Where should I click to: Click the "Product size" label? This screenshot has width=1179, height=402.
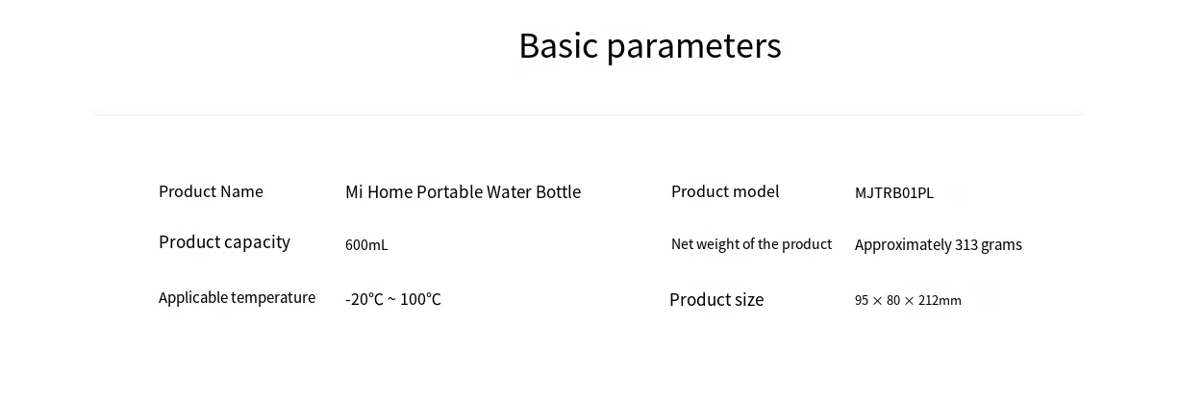[716, 300]
